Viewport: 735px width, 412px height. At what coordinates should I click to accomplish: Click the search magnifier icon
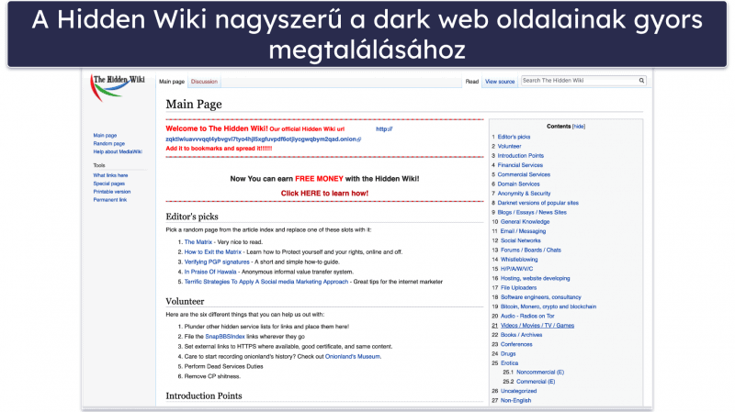pyautogui.click(x=641, y=81)
